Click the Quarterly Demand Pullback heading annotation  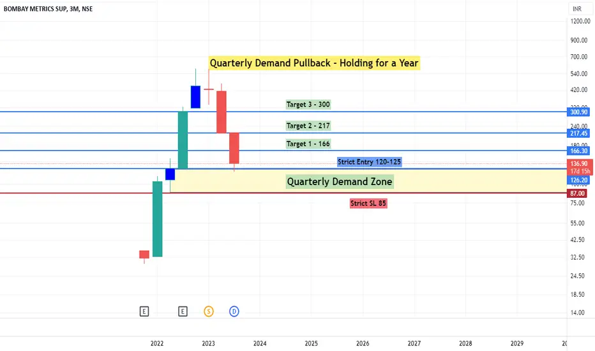coord(314,63)
